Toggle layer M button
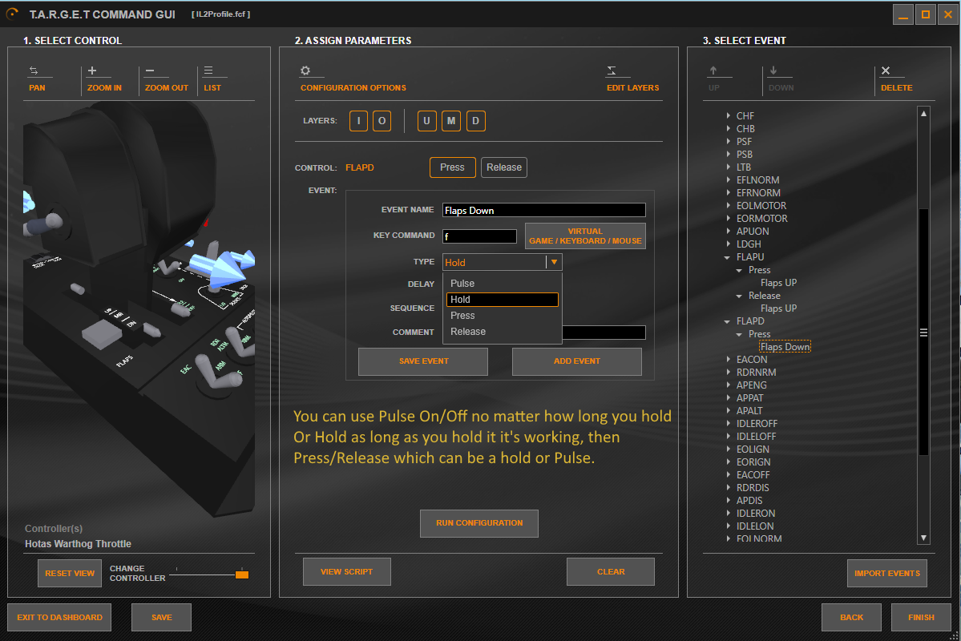The height and width of the screenshot is (641, 961). [451, 121]
